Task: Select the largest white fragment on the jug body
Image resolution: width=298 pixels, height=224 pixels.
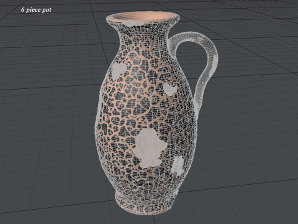Action: [x=150, y=147]
